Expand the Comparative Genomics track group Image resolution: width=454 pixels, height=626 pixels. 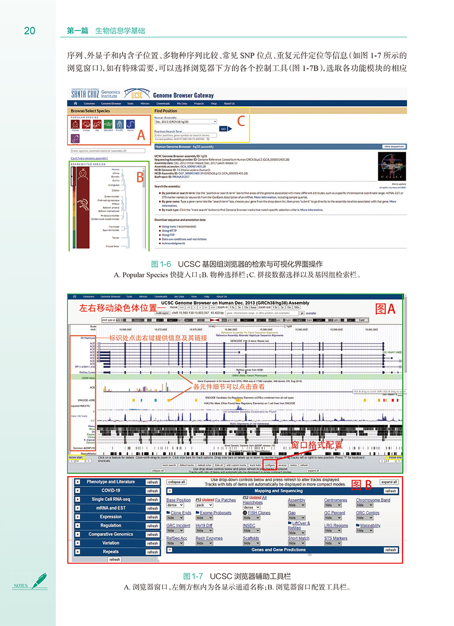click(x=78, y=535)
